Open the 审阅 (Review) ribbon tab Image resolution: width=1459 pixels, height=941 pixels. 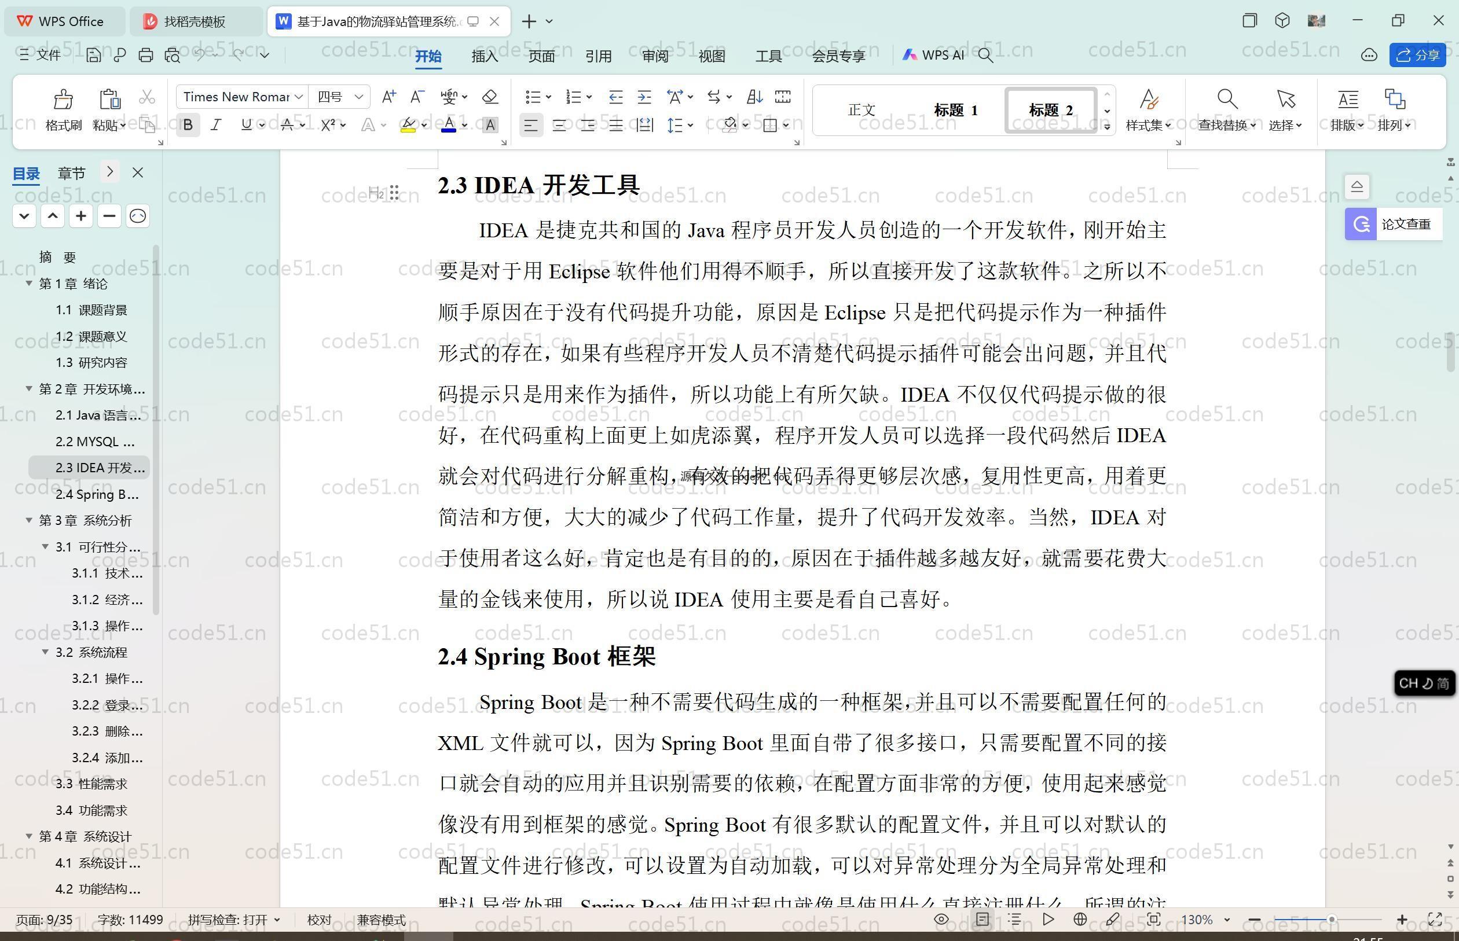point(655,56)
